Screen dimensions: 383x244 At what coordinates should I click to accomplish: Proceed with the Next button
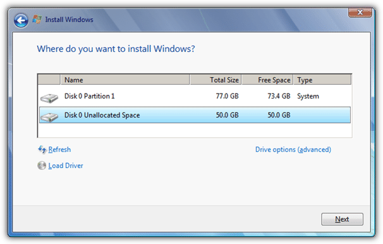coord(342,219)
